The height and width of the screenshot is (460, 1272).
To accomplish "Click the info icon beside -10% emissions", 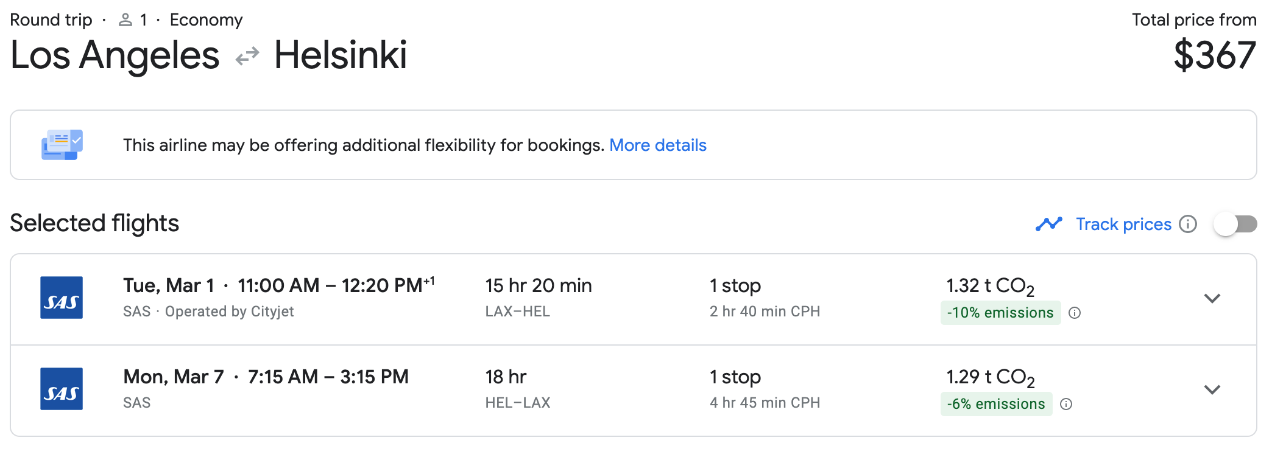I will pos(1075,313).
